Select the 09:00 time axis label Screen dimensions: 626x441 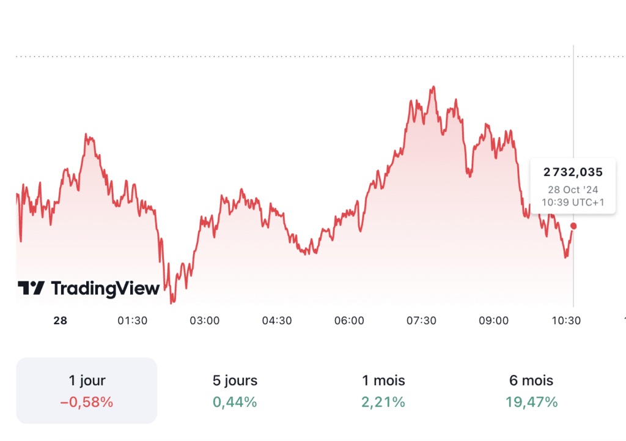493,321
